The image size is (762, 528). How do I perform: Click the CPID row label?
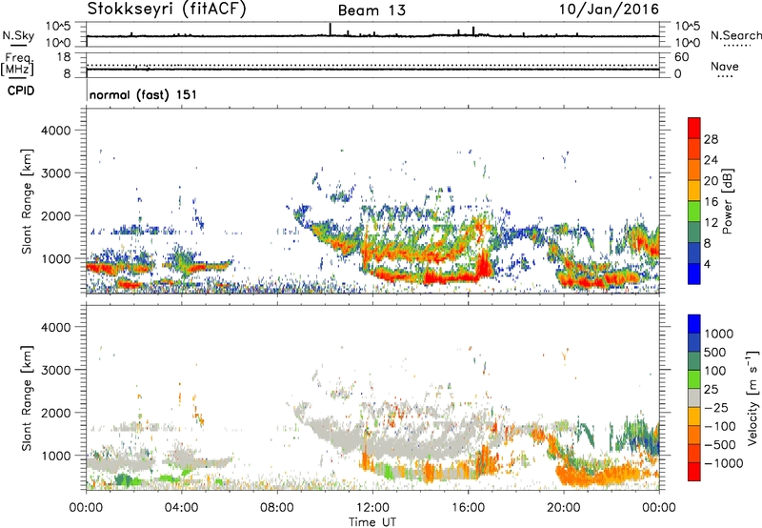tap(21, 91)
